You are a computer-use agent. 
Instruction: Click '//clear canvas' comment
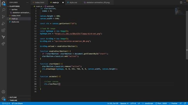click(51, 82)
